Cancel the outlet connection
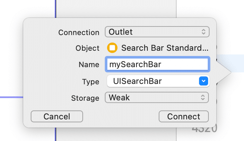Viewport: 244px width, 141px height. pyautogui.click(x=57, y=116)
